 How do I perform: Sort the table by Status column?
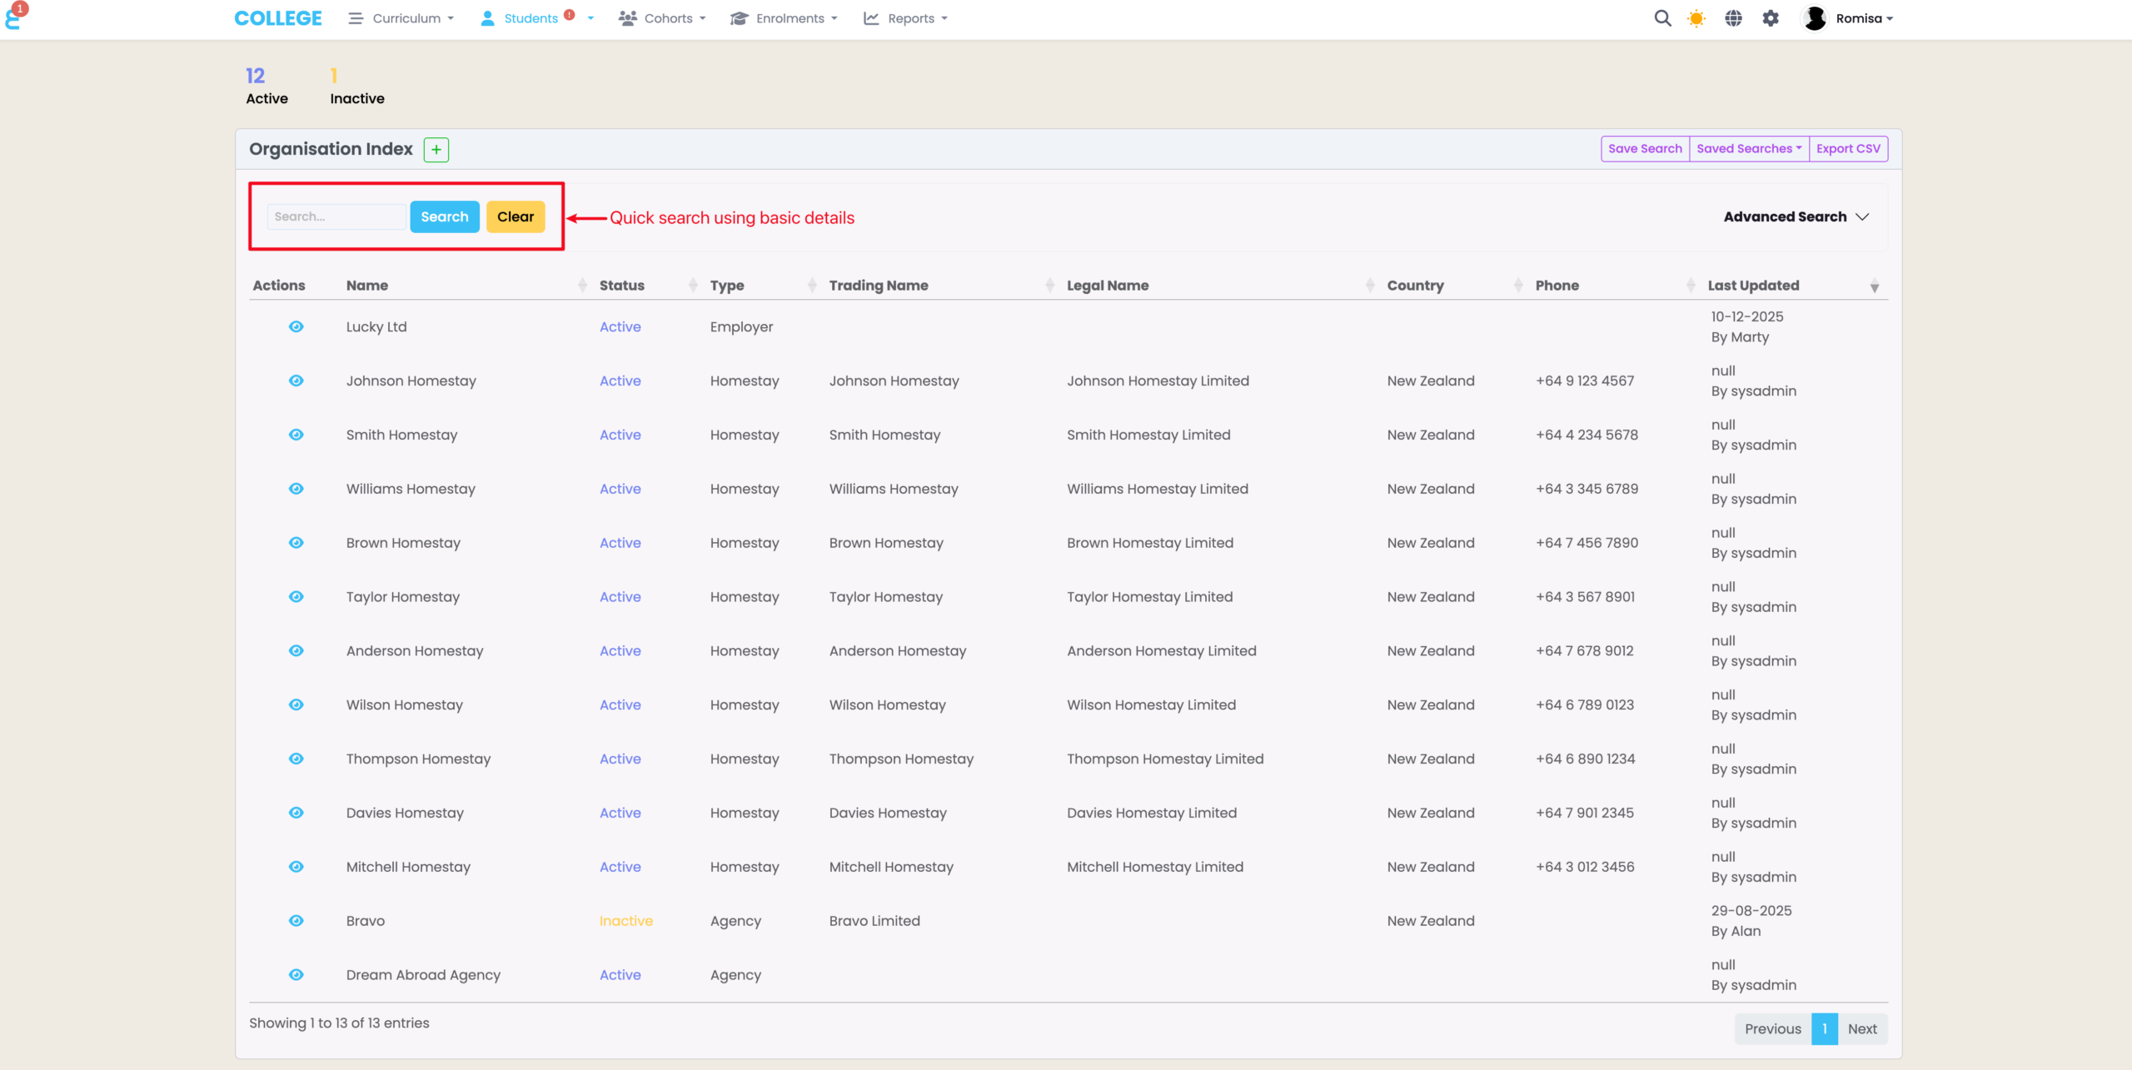622,286
